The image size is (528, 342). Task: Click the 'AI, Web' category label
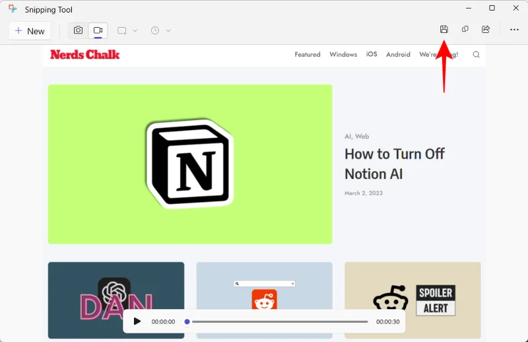(x=356, y=137)
